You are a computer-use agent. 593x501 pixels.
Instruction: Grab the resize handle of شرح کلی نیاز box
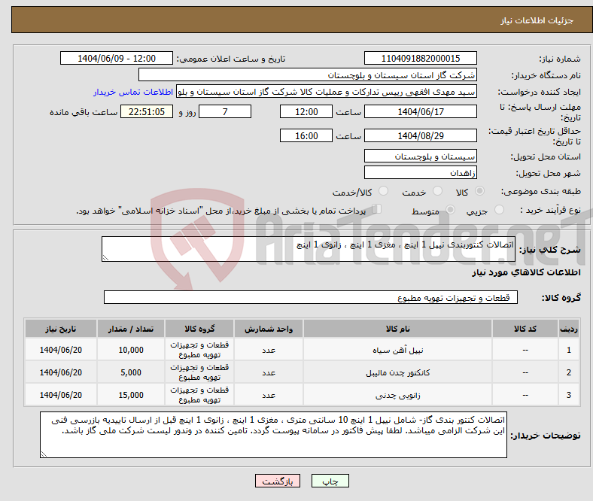[106, 258]
